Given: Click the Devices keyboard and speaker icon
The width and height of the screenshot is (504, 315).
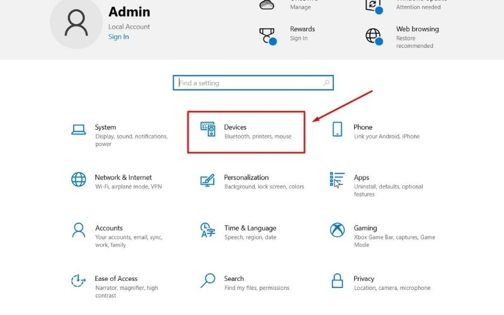Looking at the screenshot, I should point(208,129).
